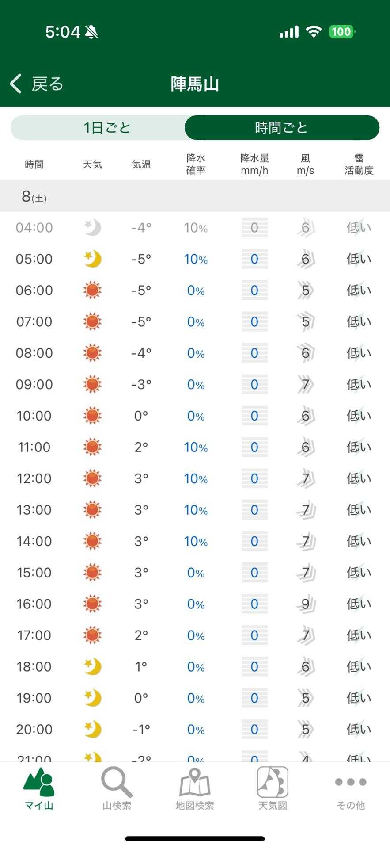Screen dimensions: 390x849
Task: Open the 天気図 weather chart
Action: 273,789
